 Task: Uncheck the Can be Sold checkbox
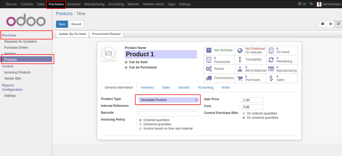pos(126,62)
